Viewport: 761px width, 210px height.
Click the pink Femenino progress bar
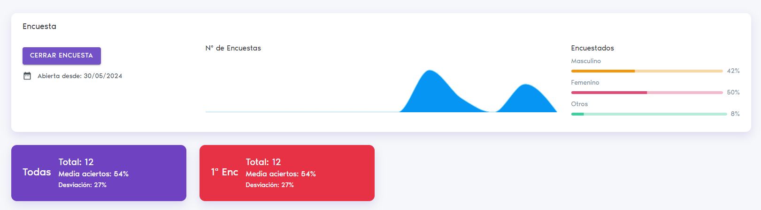point(646,93)
